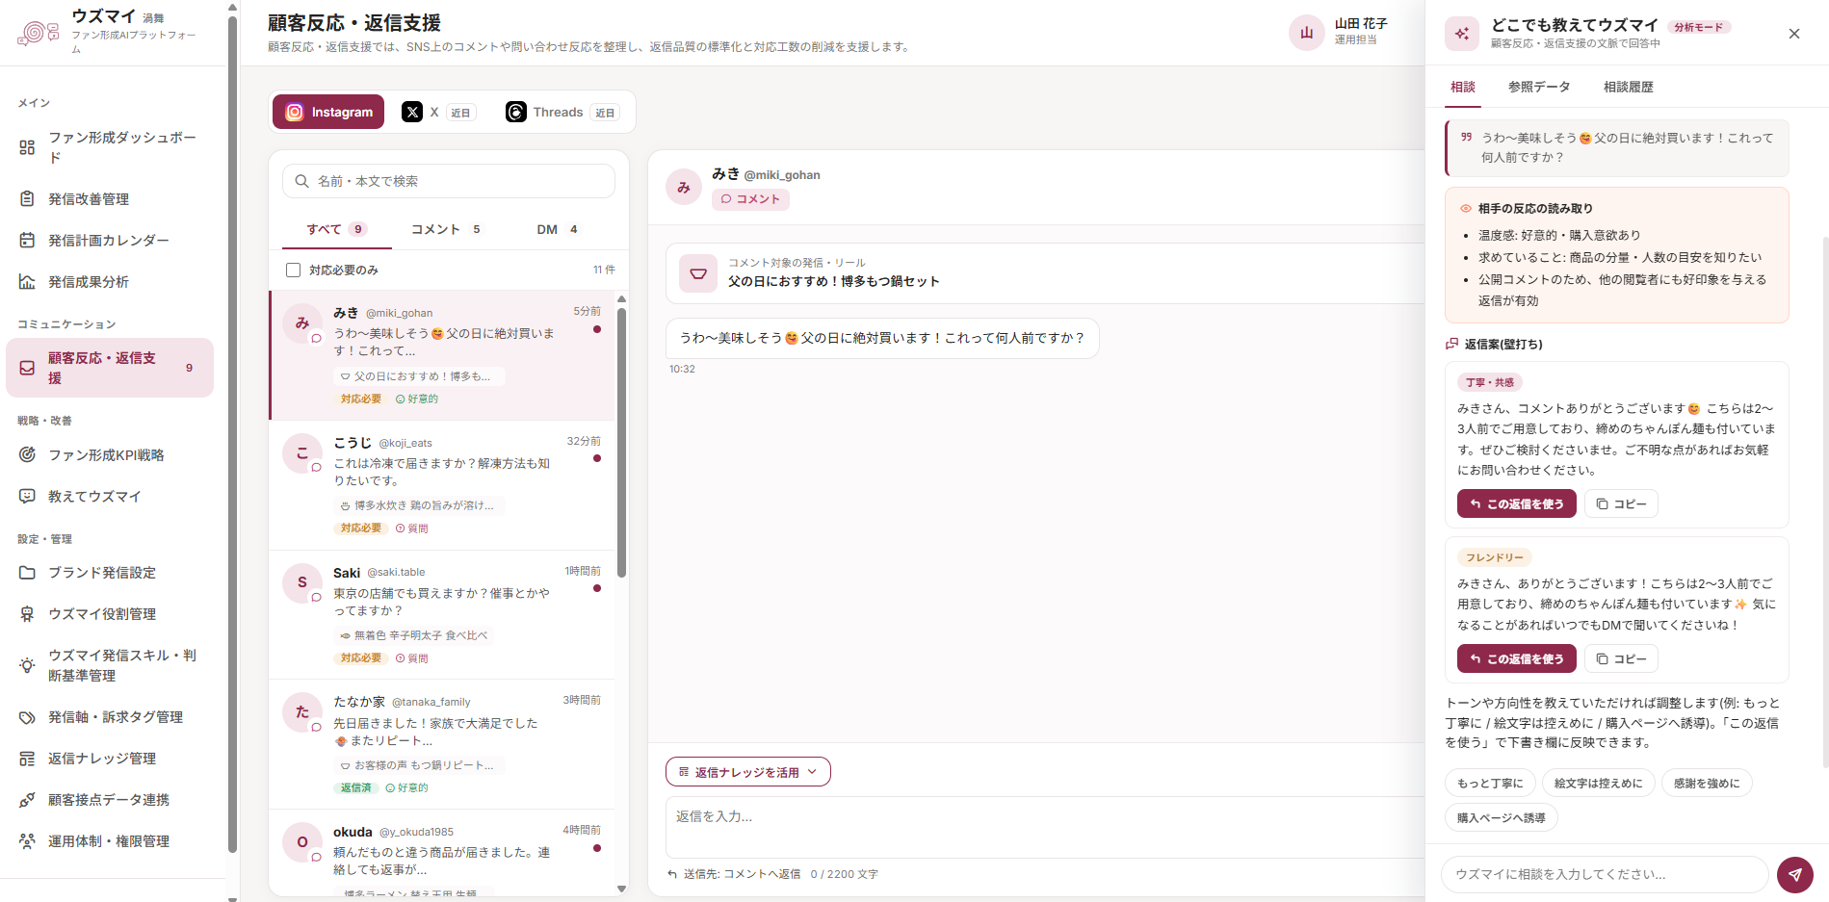Viewport: 1829px width, 902px height.
Task: Switch to the Instagram channel tab
Action: pos(328,112)
